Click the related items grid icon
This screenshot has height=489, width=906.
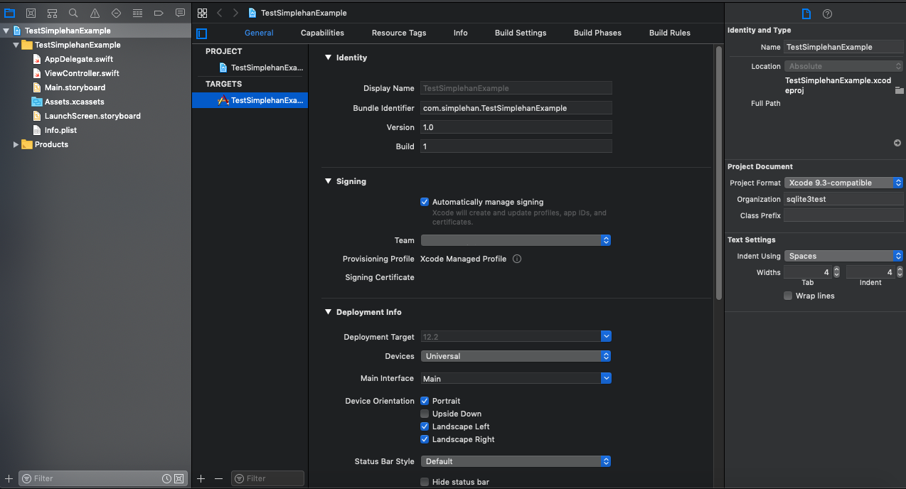[x=202, y=13]
